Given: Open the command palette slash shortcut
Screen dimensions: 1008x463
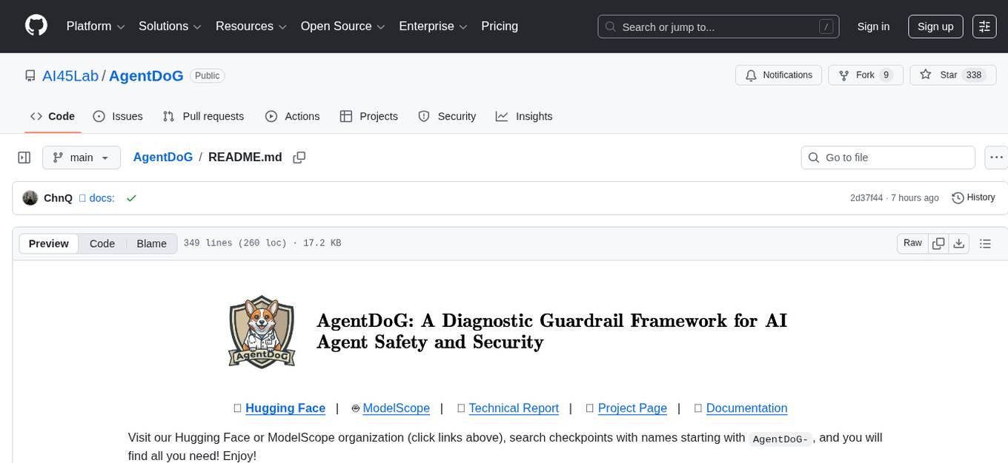Looking at the screenshot, I should [x=826, y=26].
